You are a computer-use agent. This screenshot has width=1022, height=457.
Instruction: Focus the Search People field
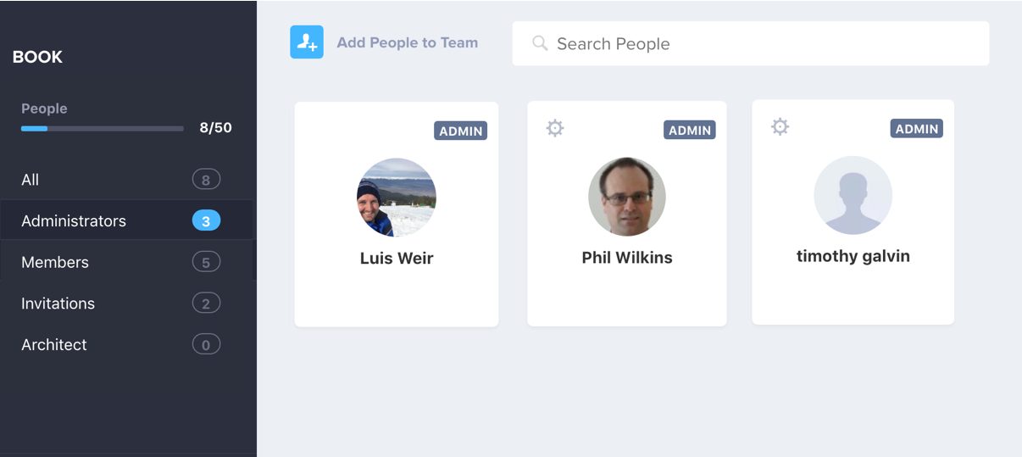click(751, 43)
